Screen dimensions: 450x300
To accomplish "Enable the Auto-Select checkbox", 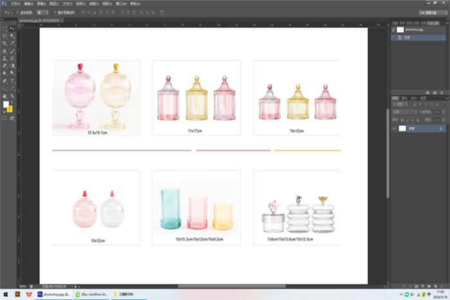I will point(17,13).
